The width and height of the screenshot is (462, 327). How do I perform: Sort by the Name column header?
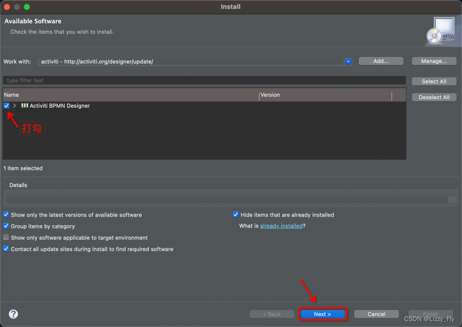(131, 95)
